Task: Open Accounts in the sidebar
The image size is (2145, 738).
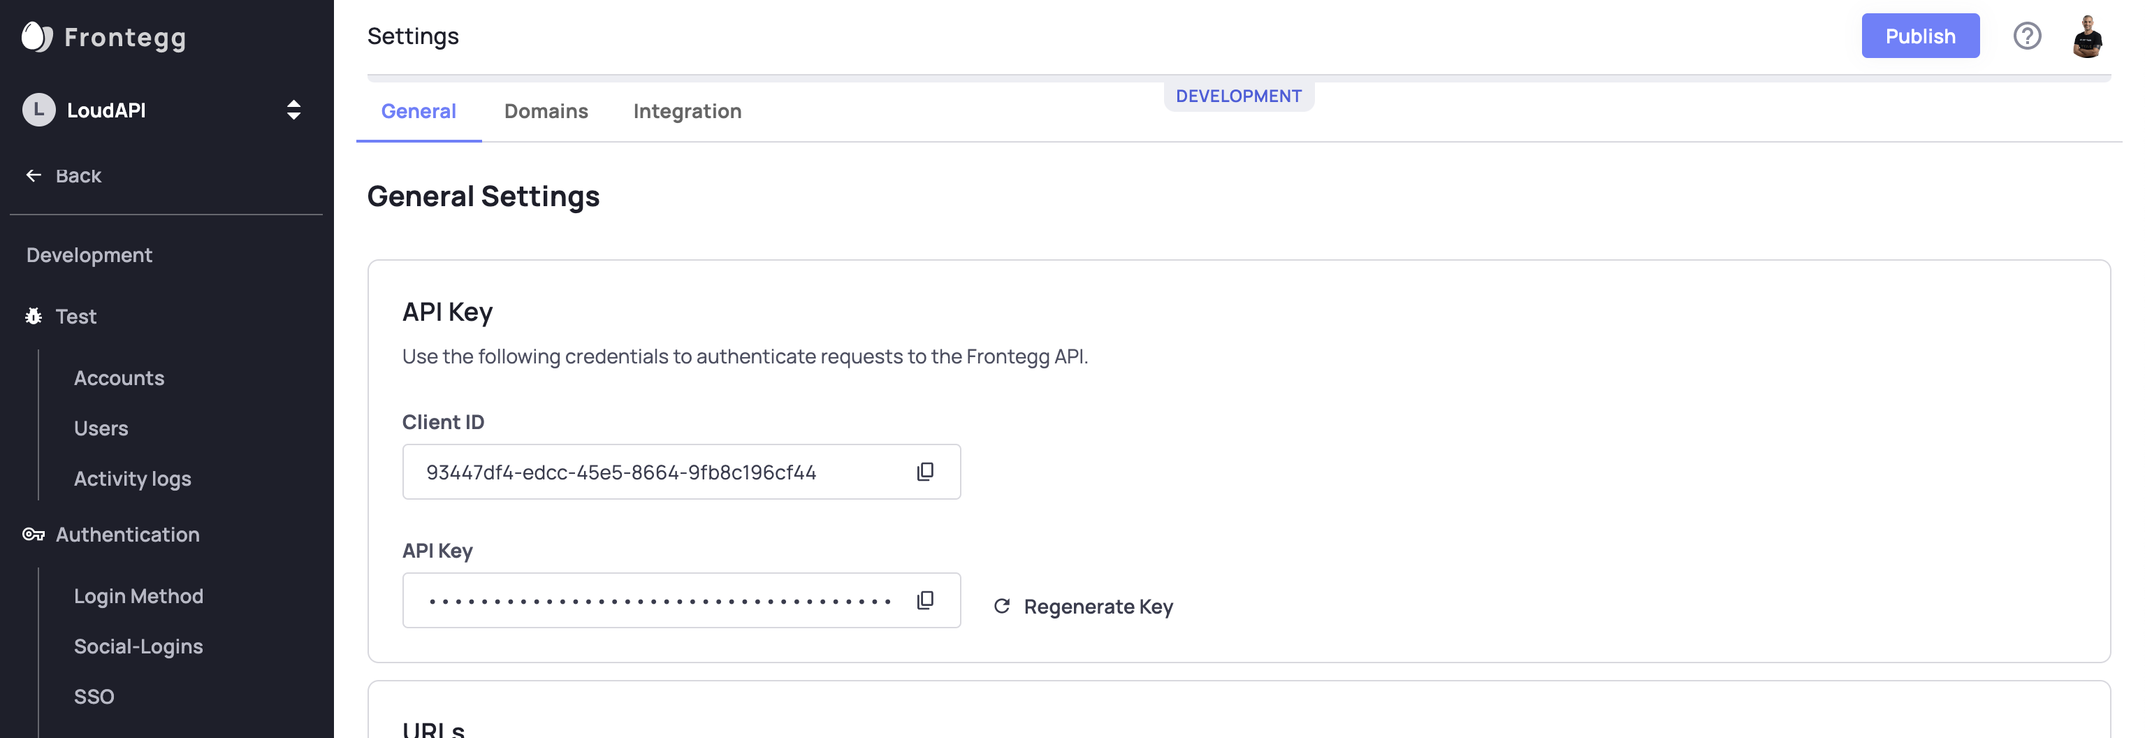Action: (119, 378)
